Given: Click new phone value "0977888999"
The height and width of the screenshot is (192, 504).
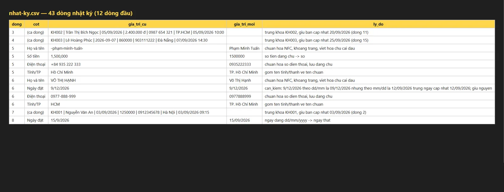Looking at the screenshot, I should tap(240, 96).
